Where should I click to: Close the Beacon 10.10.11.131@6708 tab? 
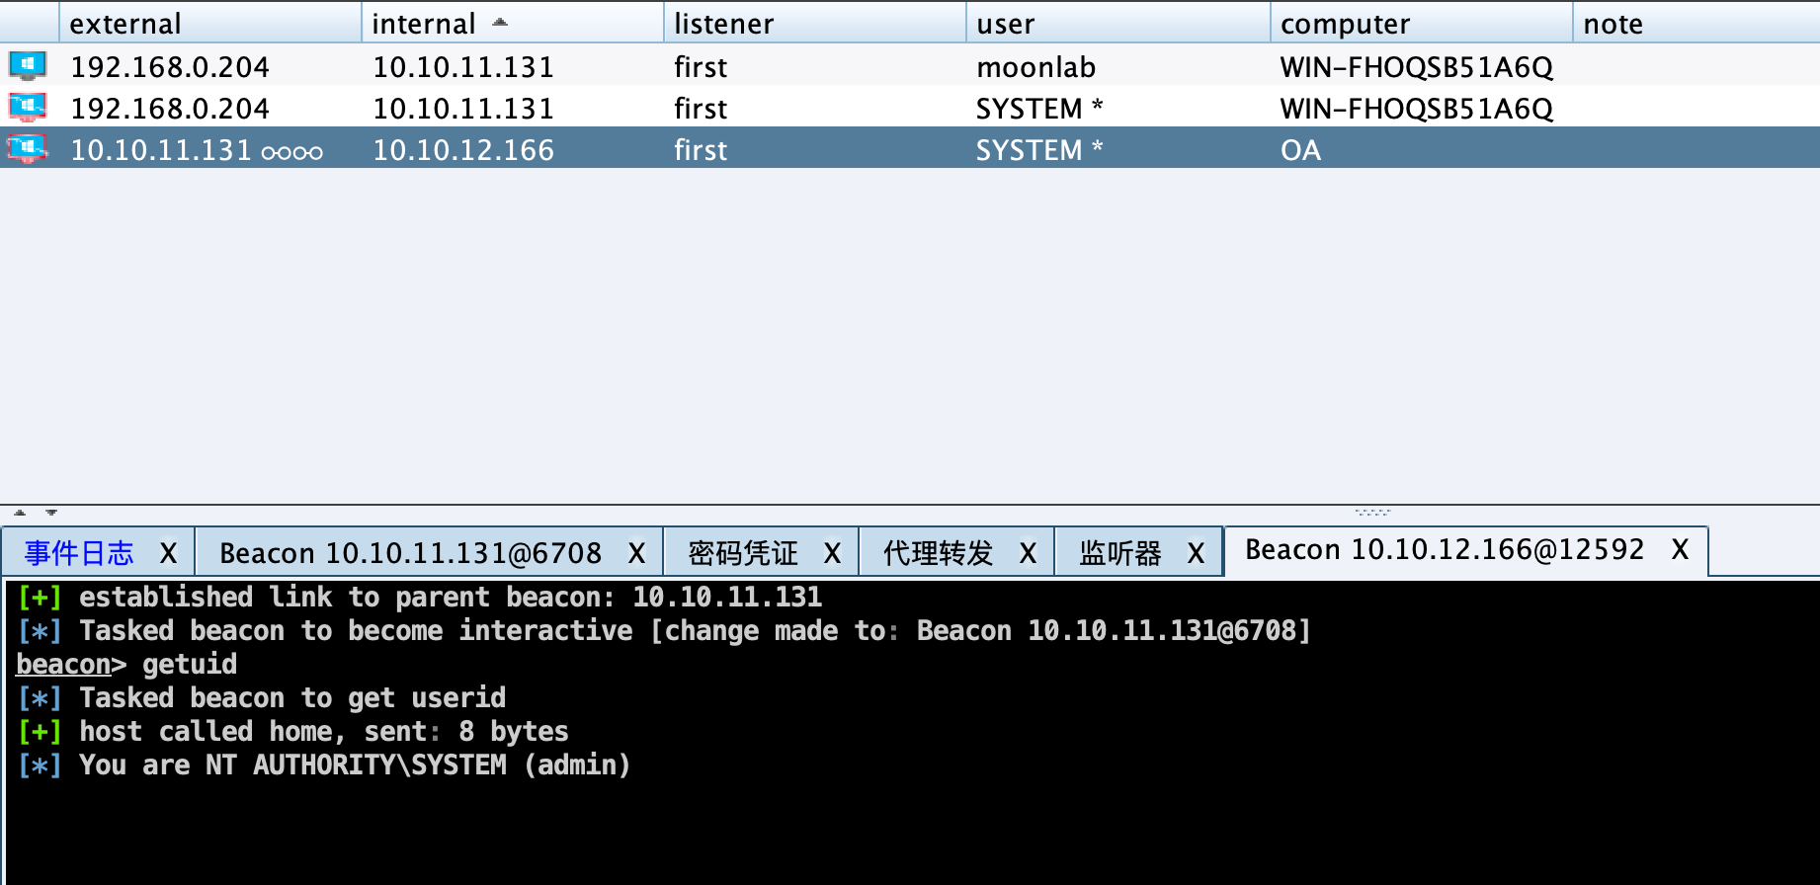point(637,553)
